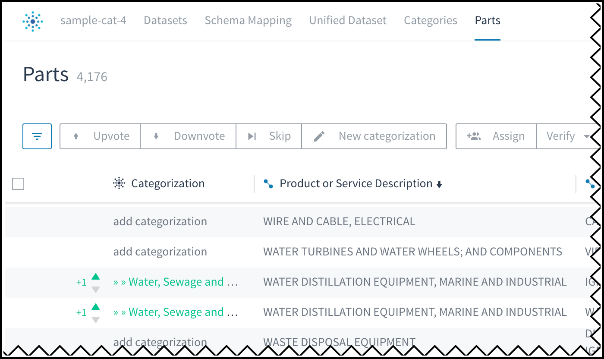Open sample-cat-4 project link
The image size is (604, 359).
(x=93, y=20)
